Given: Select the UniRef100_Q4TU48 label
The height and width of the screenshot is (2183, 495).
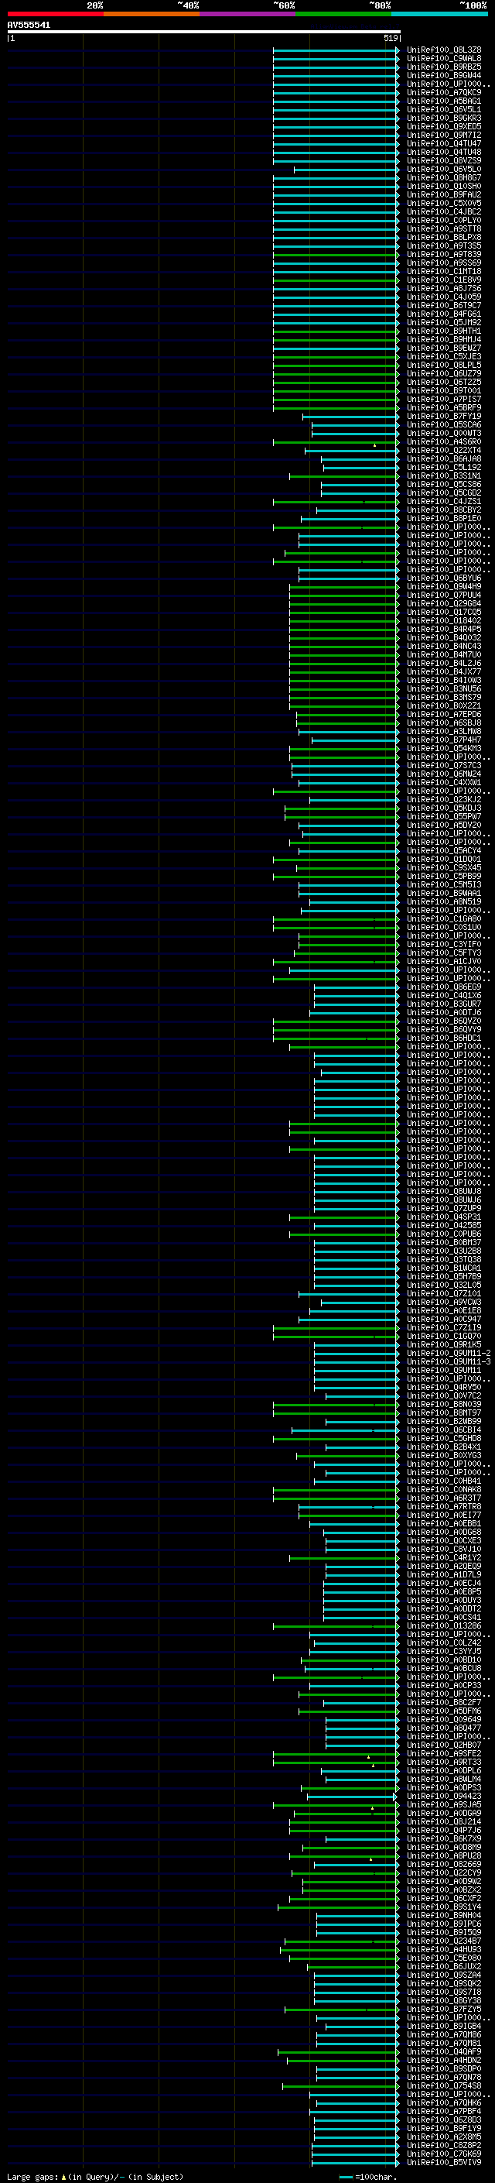Looking at the screenshot, I should [444, 152].
